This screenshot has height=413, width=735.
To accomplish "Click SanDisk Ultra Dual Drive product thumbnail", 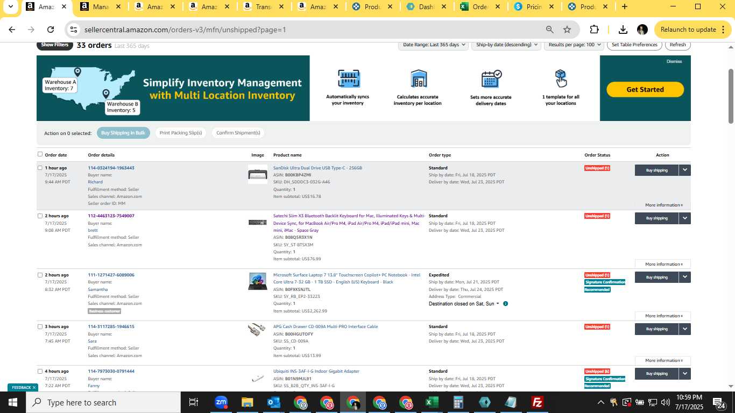I will click(258, 175).
